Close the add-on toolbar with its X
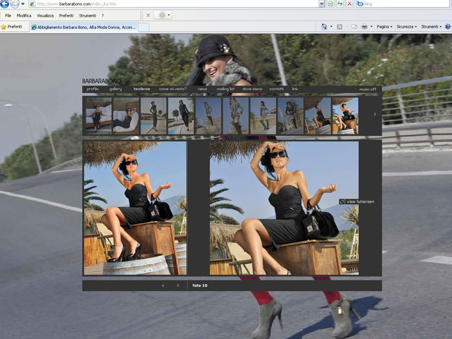This screenshot has width=452, height=339. click(x=148, y=15)
